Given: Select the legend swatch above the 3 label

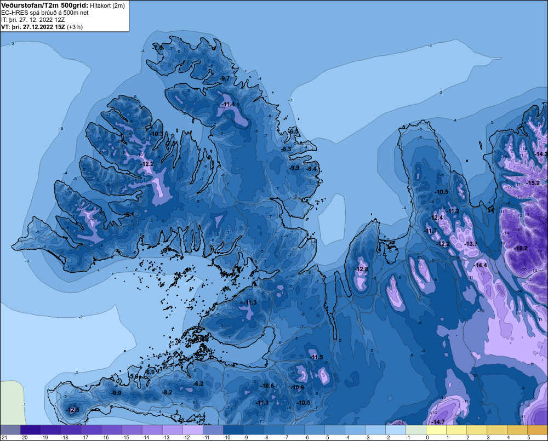Looking at the screenshot, I should click(496, 429).
